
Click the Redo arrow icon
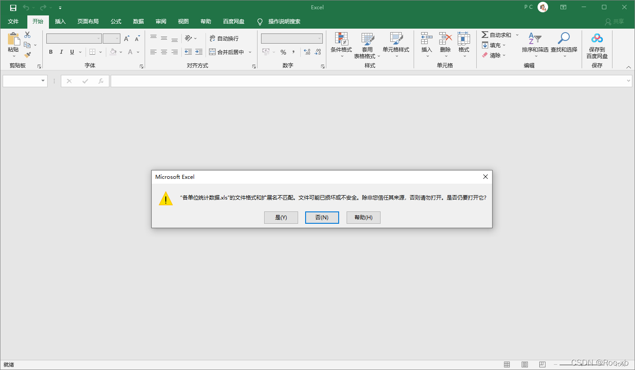pyautogui.click(x=43, y=7)
